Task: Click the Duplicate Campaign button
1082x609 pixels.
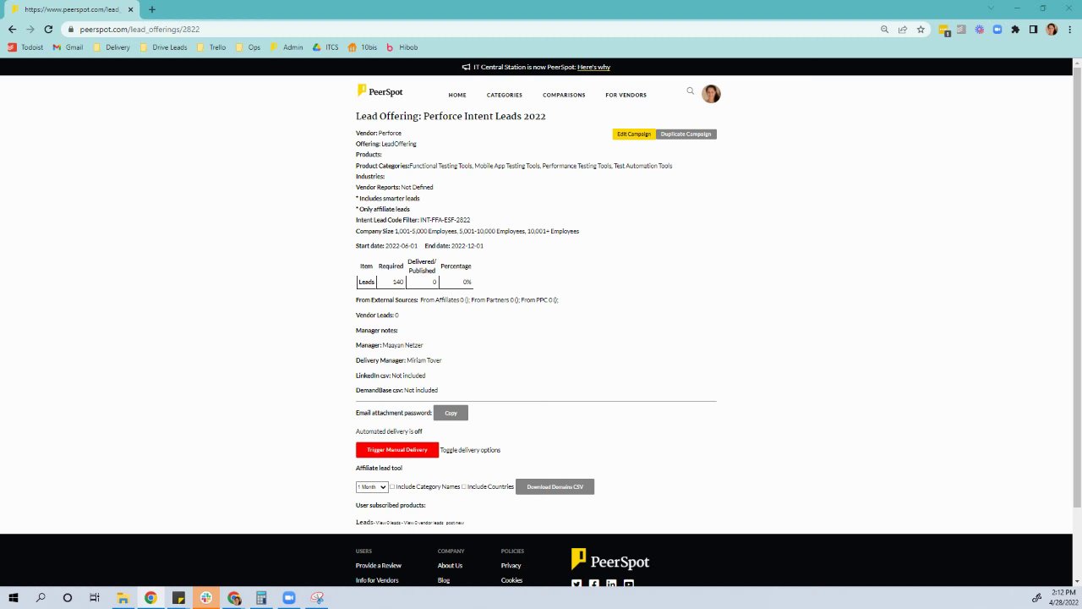Action: (x=686, y=134)
